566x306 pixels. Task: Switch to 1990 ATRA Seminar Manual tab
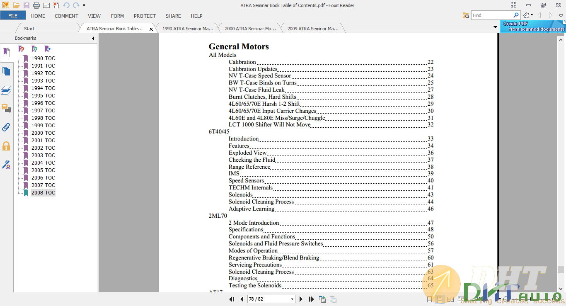pos(188,29)
